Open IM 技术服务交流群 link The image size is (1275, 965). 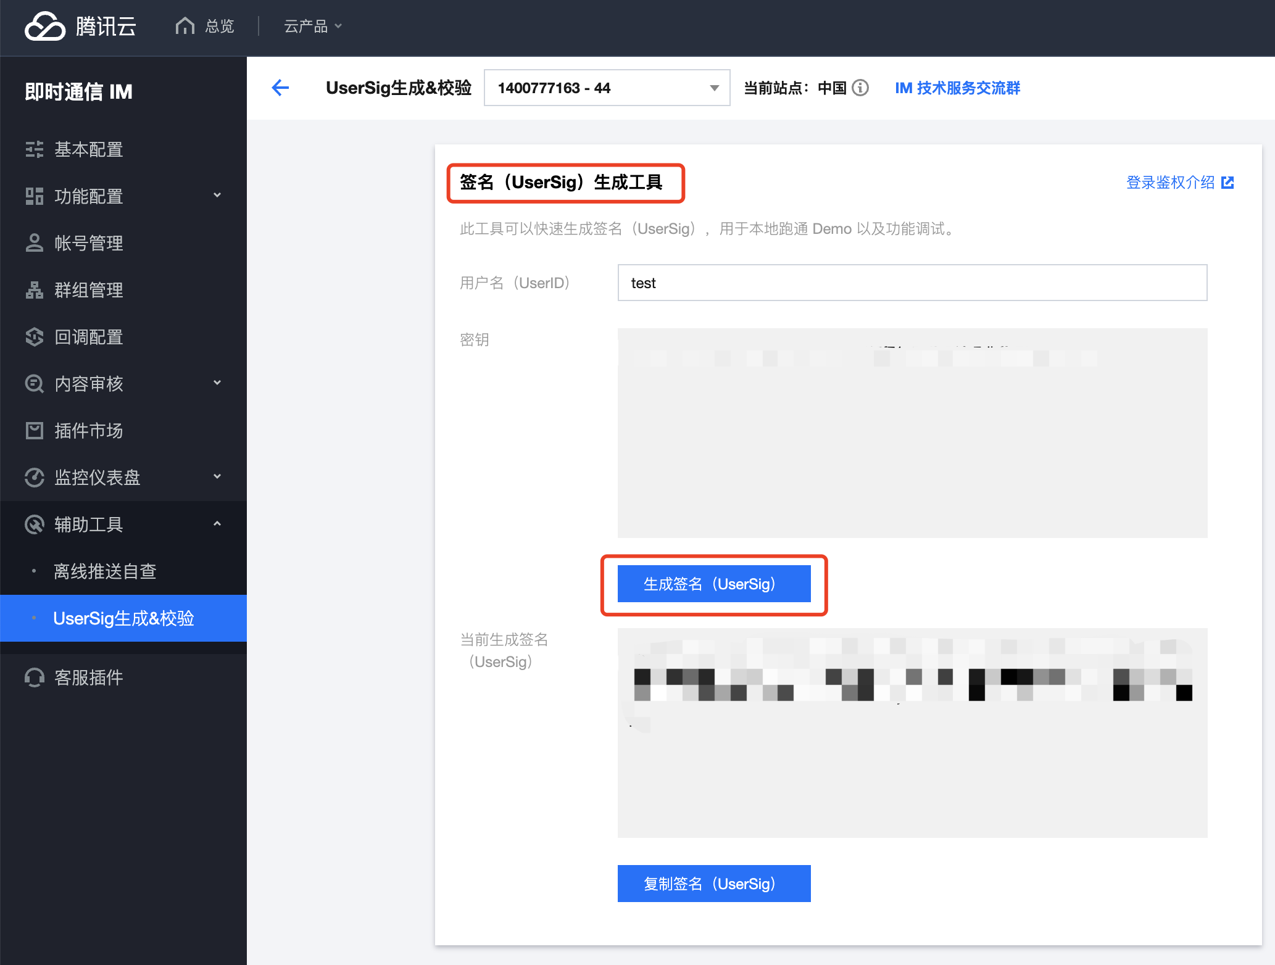tap(957, 88)
